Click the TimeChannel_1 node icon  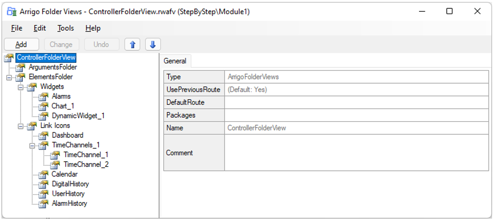point(55,155)
